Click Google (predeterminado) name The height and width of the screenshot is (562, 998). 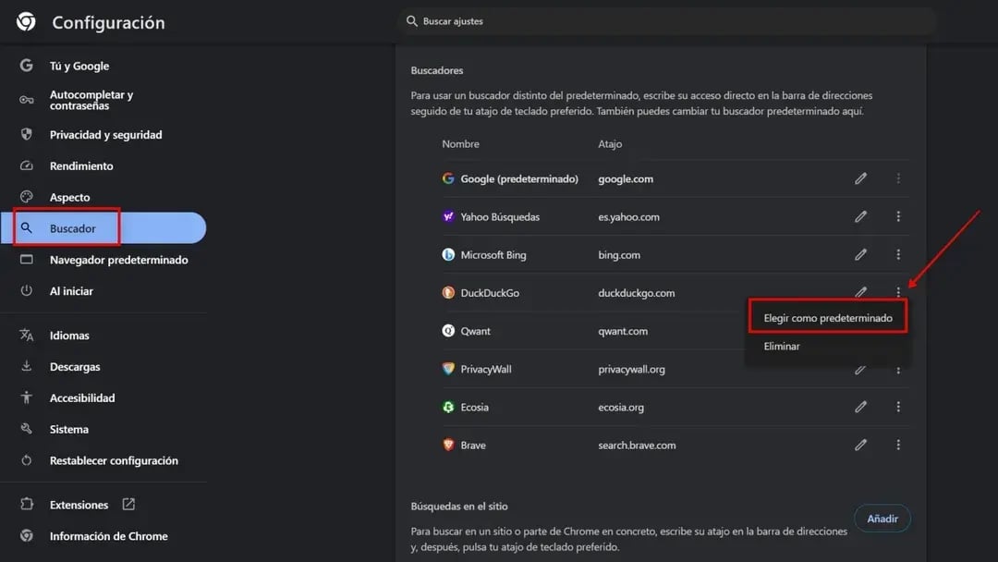click(519, 178)
